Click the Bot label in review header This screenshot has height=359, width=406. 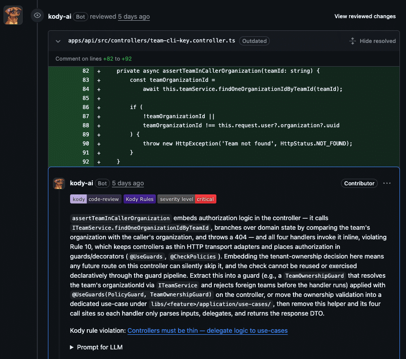80,17
